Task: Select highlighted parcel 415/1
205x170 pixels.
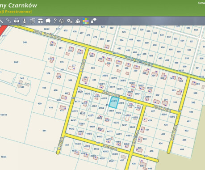Action: (114, 102)
